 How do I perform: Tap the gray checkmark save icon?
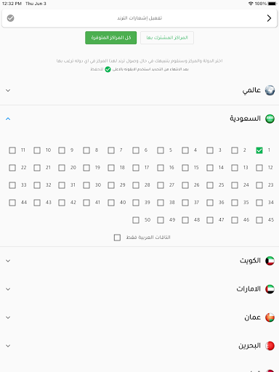coord(10,18)
